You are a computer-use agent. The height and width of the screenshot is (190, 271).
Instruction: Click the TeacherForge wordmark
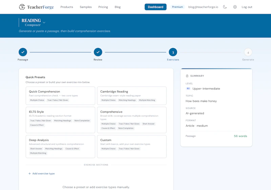pos(40,7)
